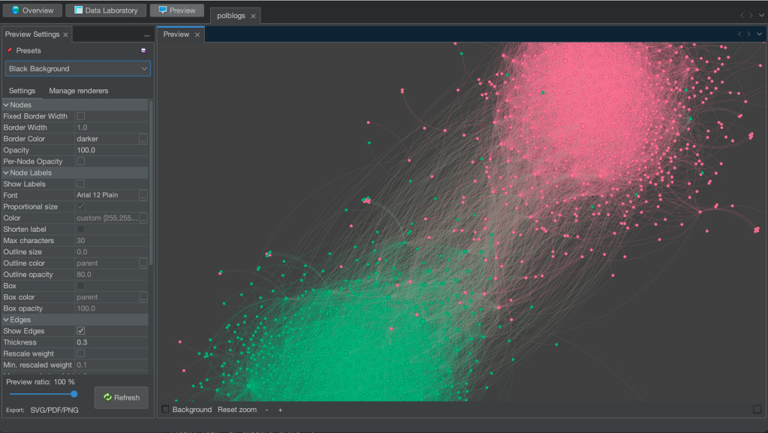Click the settings list vertical scrollbar

point(152,182)
